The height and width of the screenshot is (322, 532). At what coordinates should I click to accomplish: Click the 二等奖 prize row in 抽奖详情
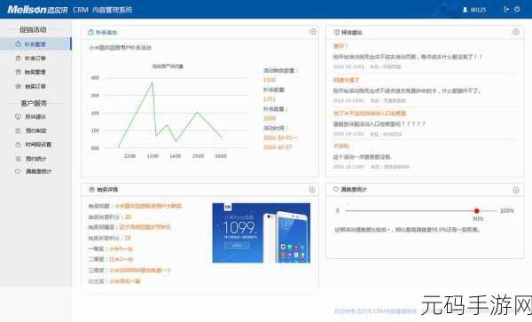click(111, 260)
